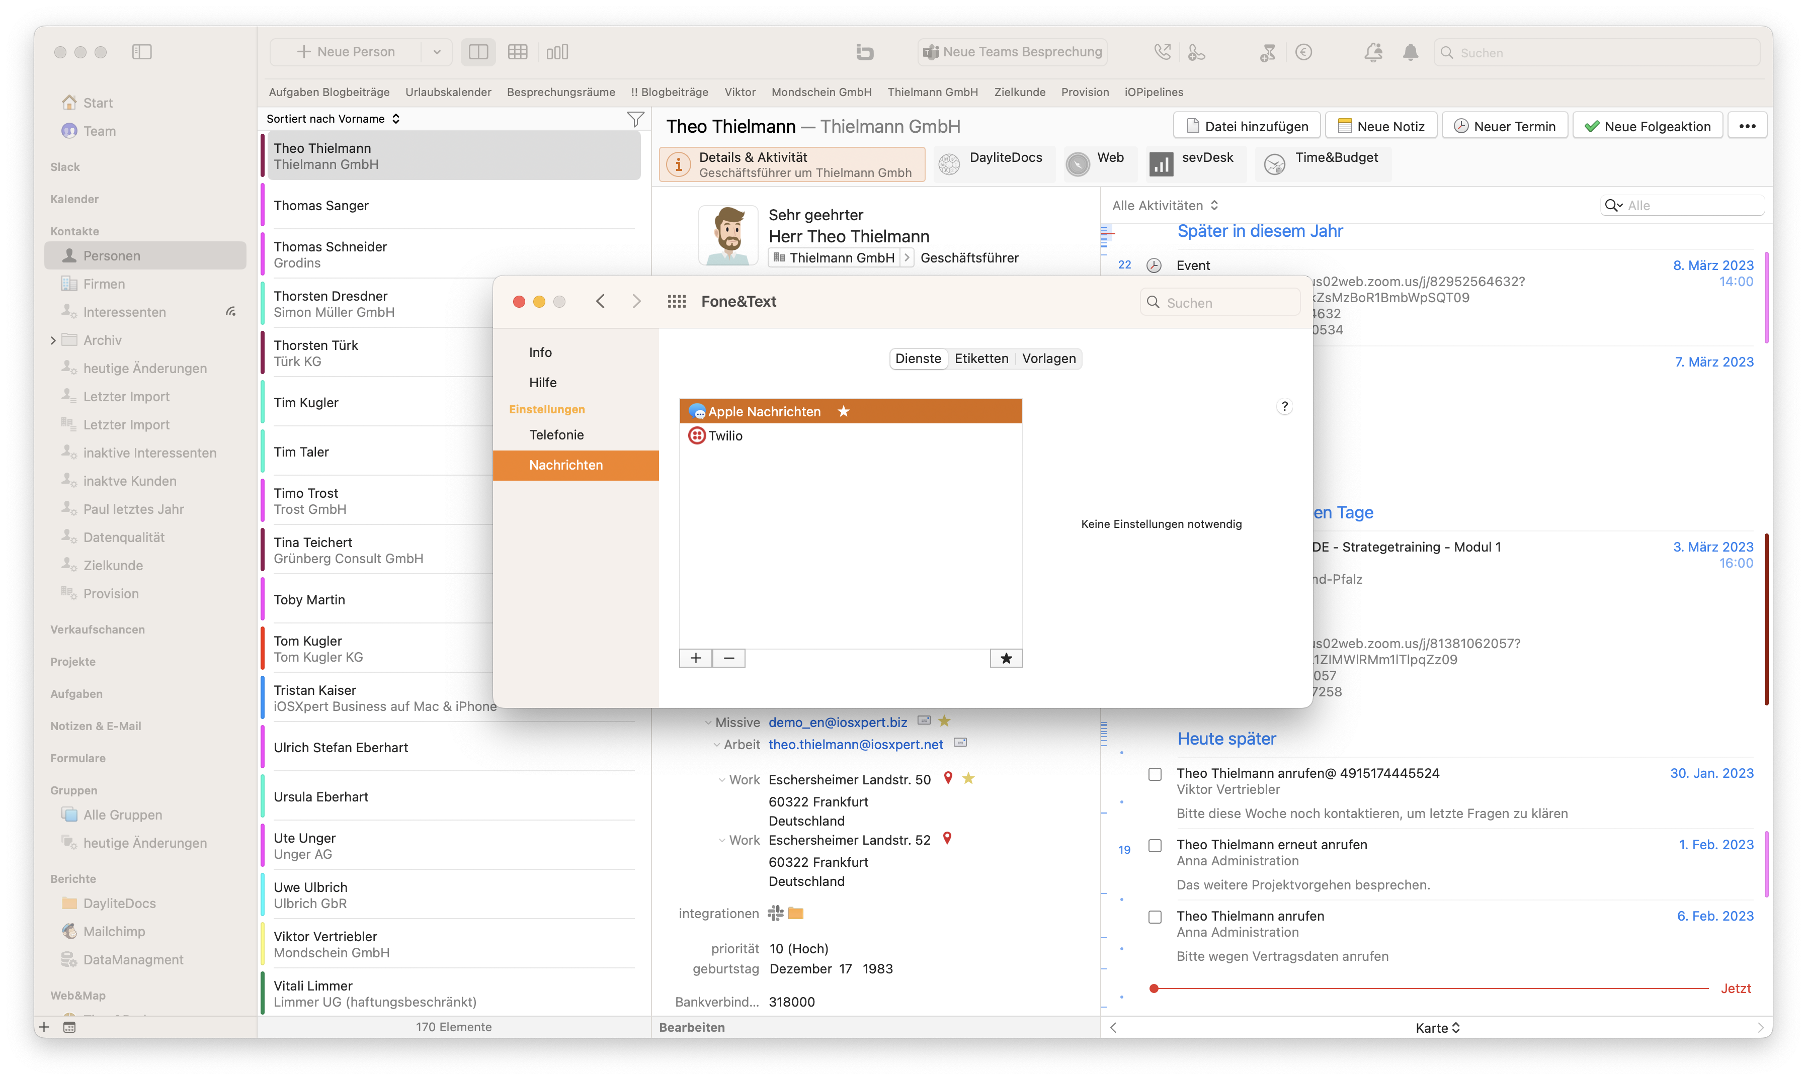Click Neuer Termin button

1504,126
